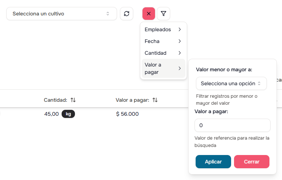Click the refresh icon button
Viewport: 282px width, 180px height.
[127, 14]
